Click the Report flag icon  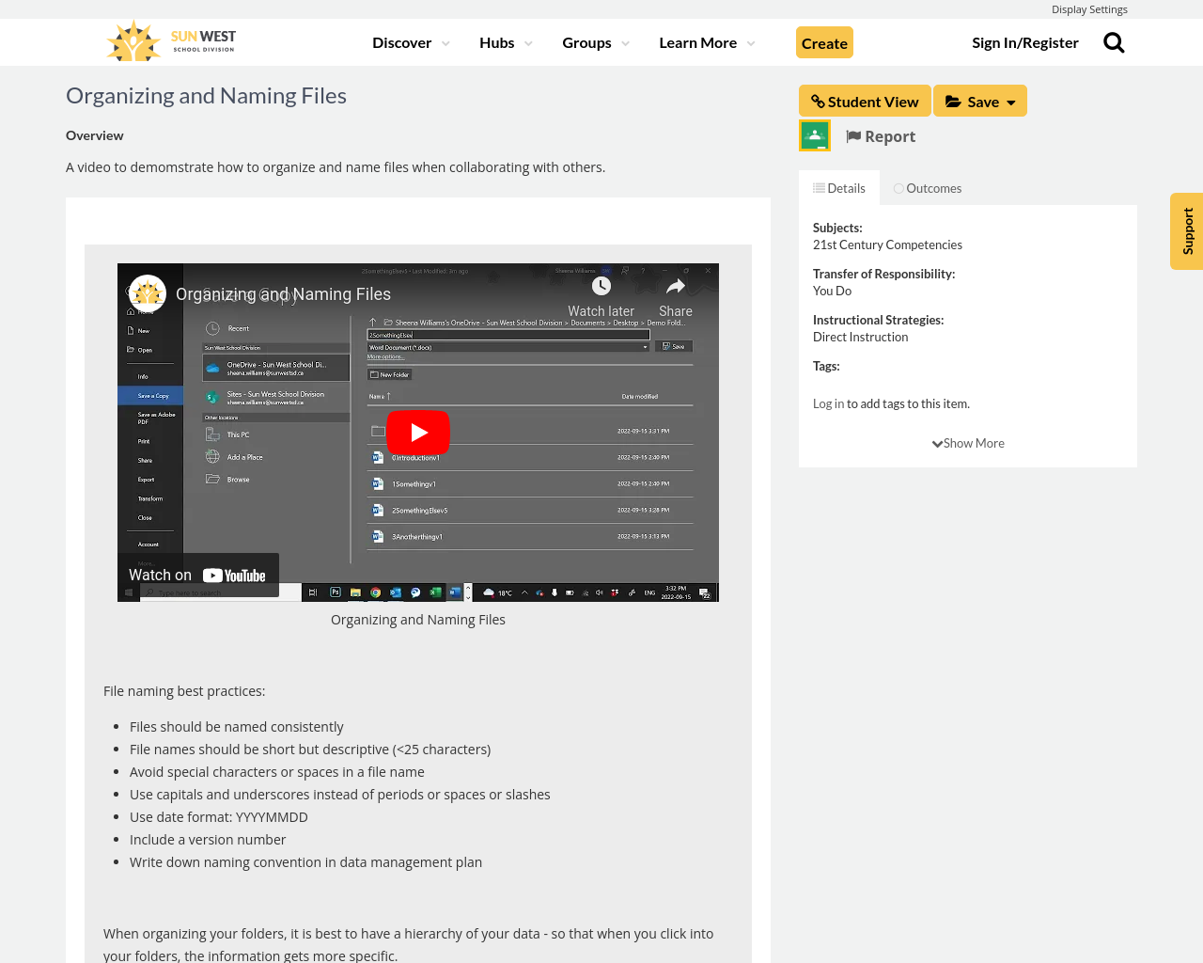(x=853, y=136)
